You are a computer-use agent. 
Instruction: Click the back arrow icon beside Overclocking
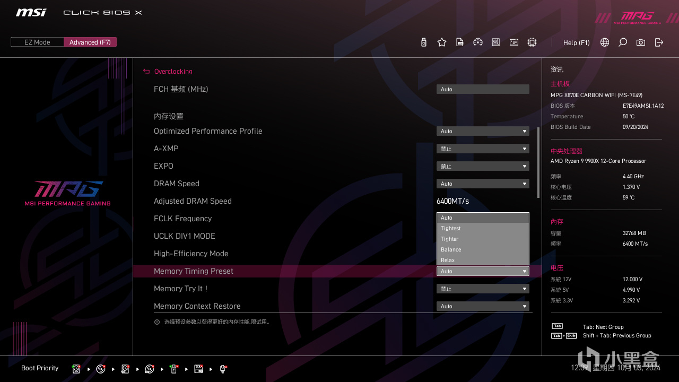pos(146,71)
